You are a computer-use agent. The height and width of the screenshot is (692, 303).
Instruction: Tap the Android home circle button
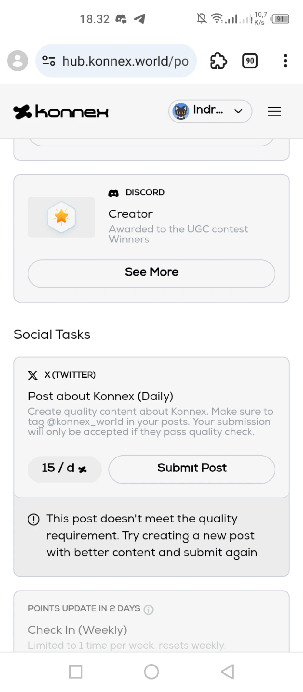pyautogui.click(x=151, y=672)
